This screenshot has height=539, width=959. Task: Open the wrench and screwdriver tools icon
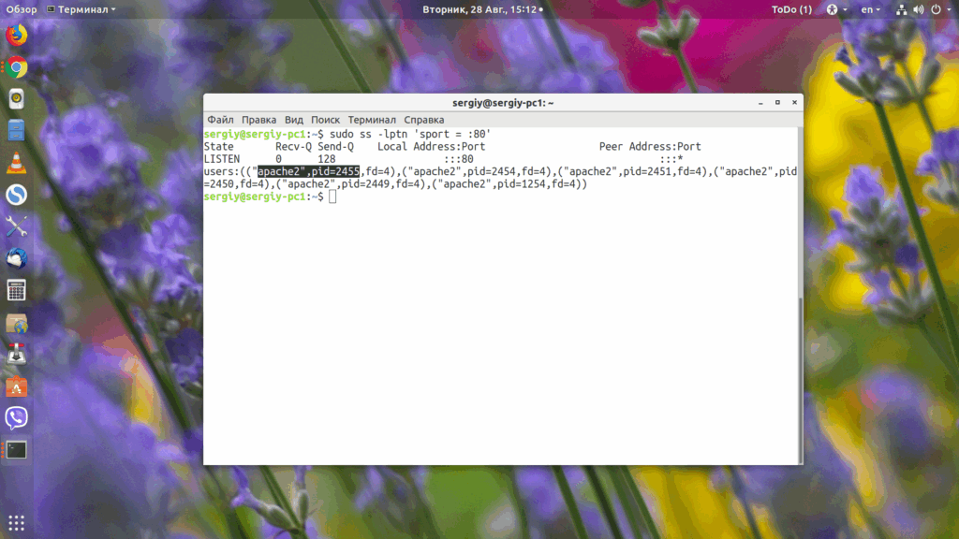click(x=17, y=226)
